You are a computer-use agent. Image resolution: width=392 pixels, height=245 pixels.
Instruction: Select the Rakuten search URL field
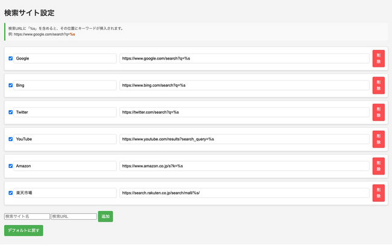pyautogui.click(x=244, y=193)
